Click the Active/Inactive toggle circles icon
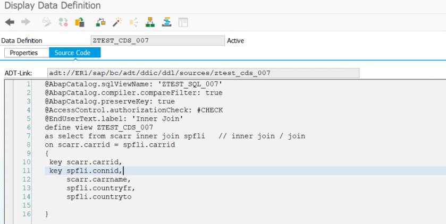Viewport: 446px width, 224px height. coord(63,22)
